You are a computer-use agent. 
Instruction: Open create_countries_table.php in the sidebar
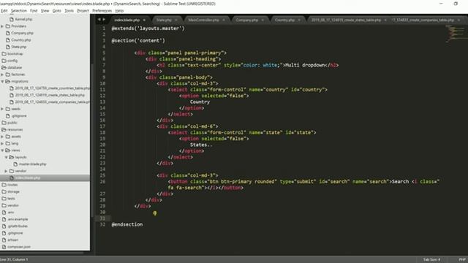point(52,88)
